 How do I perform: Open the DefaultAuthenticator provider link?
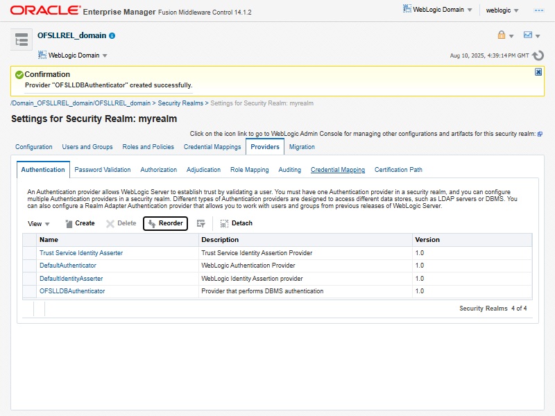[67, 266]
